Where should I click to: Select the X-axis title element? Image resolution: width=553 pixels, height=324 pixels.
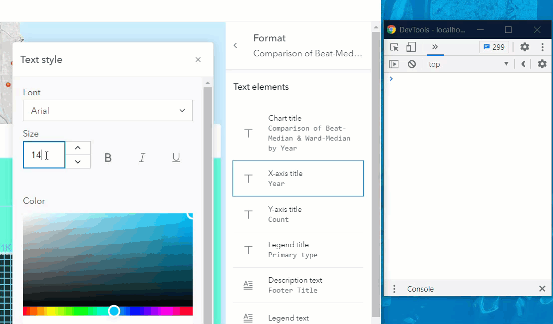[298, 178]
